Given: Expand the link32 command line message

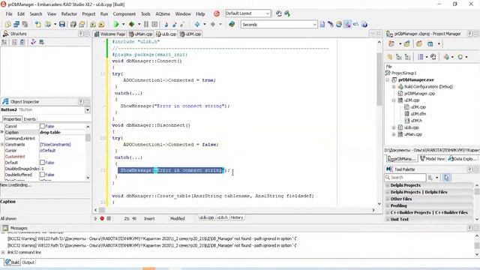Looking at the screenshot, I should [x=3, y=253].
